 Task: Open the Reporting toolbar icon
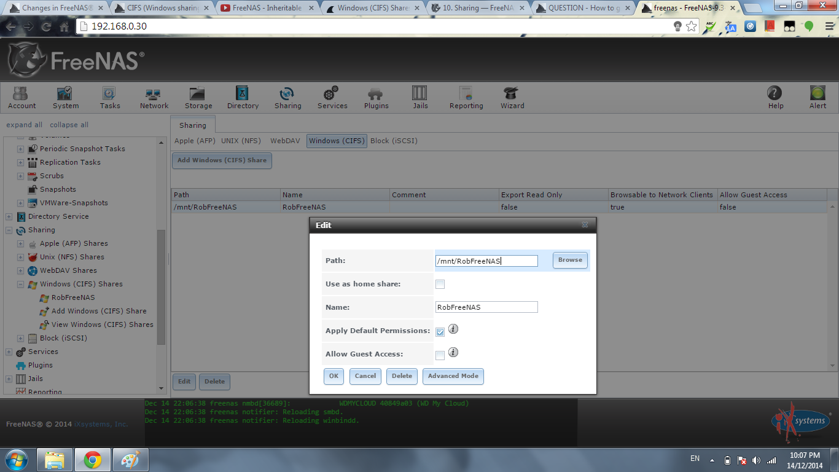pos(466,97)
